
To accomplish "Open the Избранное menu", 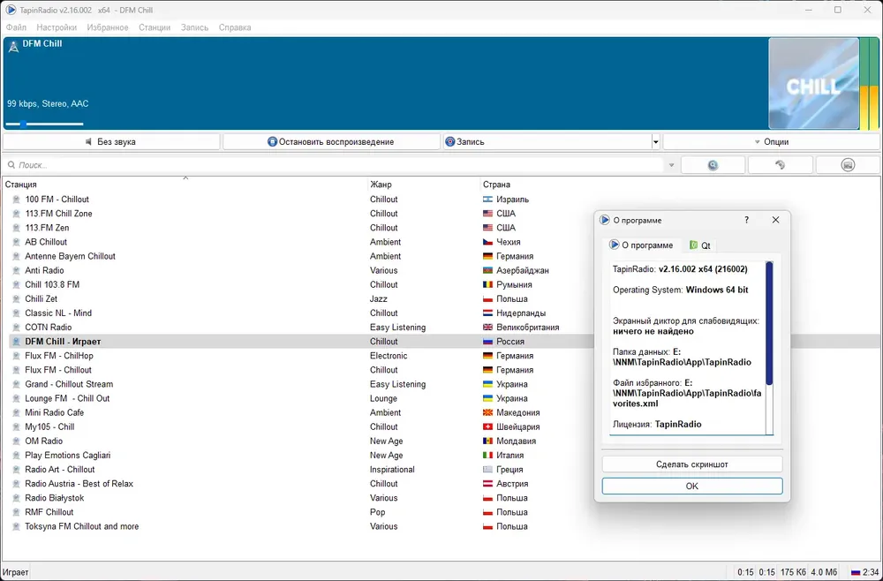I will [x=108, y=27].
